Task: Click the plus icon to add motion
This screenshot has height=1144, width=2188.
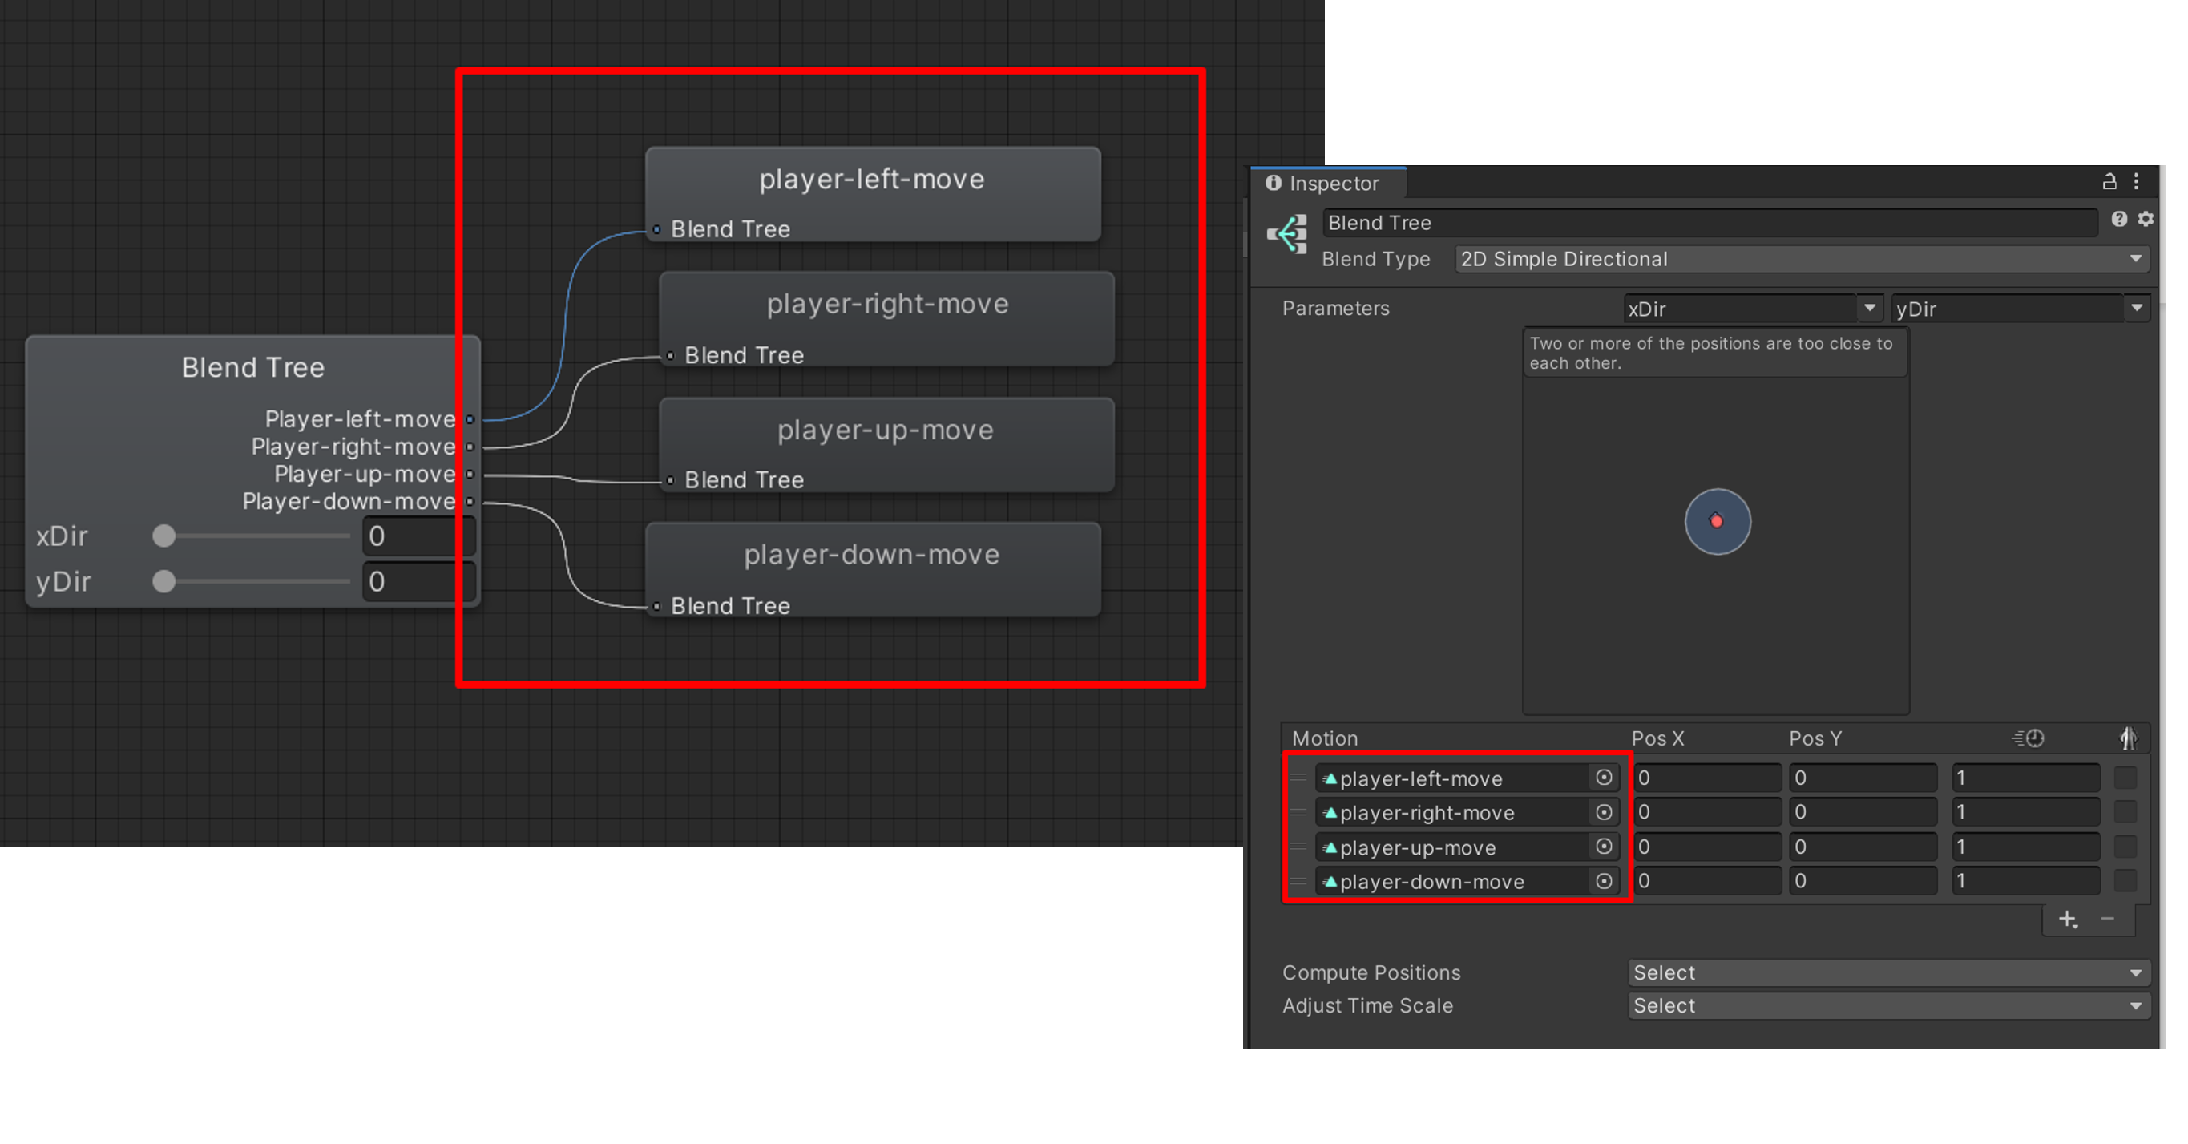Action: tap(2068, 919)
